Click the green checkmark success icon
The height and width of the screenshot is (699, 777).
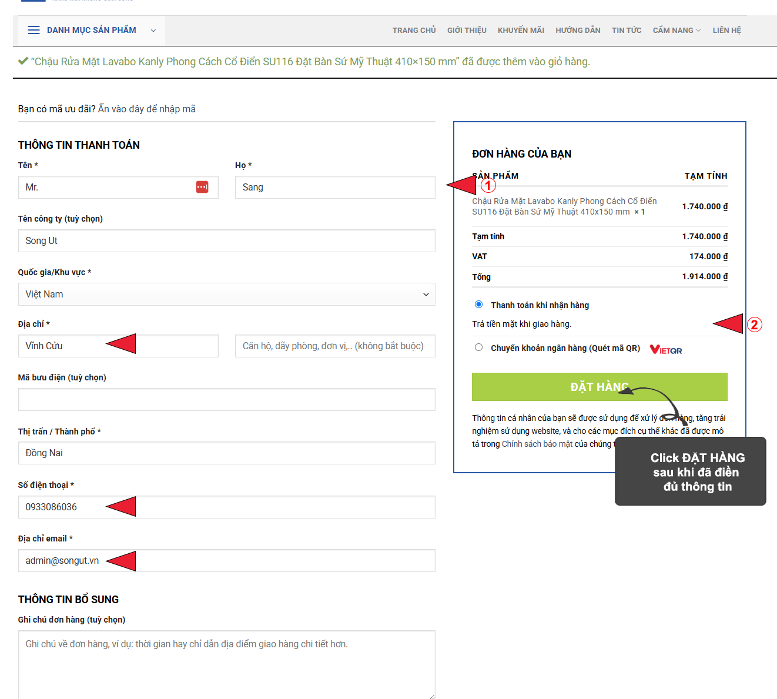coord(23,61)
